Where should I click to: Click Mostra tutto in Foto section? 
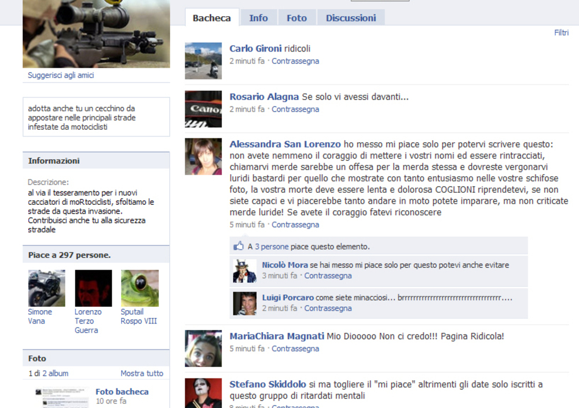[x=142, y=373]
